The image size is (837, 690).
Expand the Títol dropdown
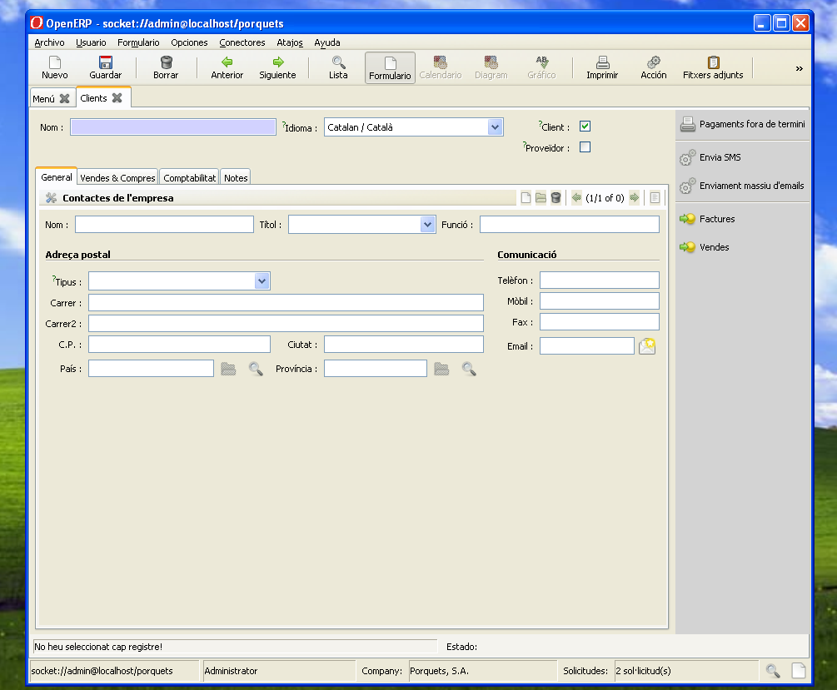(x=428, y=225)
